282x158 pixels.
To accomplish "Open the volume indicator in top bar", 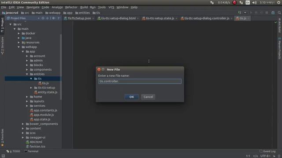I will (254, 3).
